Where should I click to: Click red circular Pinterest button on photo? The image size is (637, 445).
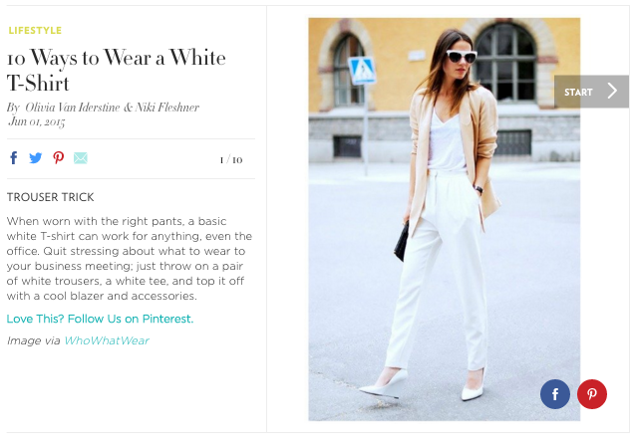592,394
